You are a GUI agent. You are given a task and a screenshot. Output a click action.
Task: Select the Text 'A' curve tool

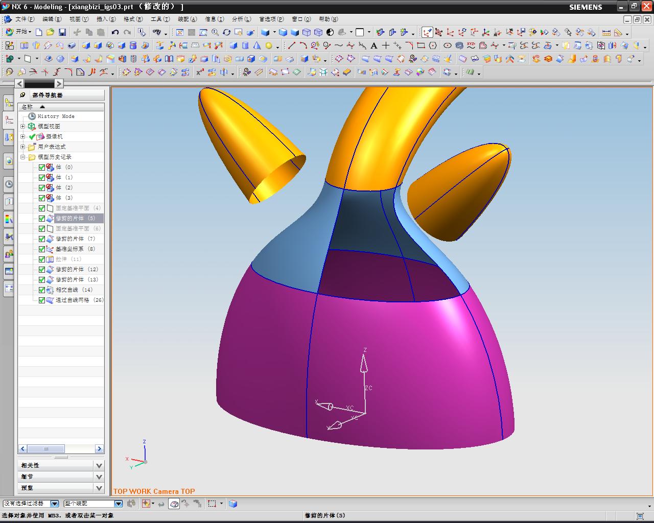pos(373,45)
